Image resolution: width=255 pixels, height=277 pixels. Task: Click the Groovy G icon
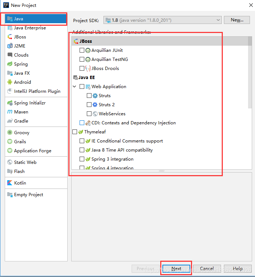(x=10, y=132)
